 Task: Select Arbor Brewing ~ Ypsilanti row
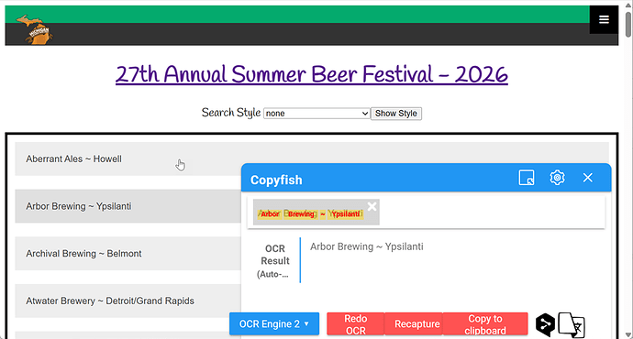[128, 206]
